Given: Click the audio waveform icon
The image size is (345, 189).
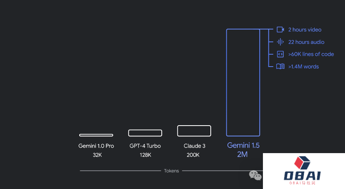Looking at the screenshot, I should pyautogui.click(x=280, y=42).
